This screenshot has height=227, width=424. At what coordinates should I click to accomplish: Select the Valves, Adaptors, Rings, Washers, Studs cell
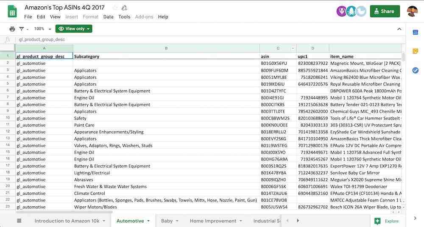(x=166, y=145)
